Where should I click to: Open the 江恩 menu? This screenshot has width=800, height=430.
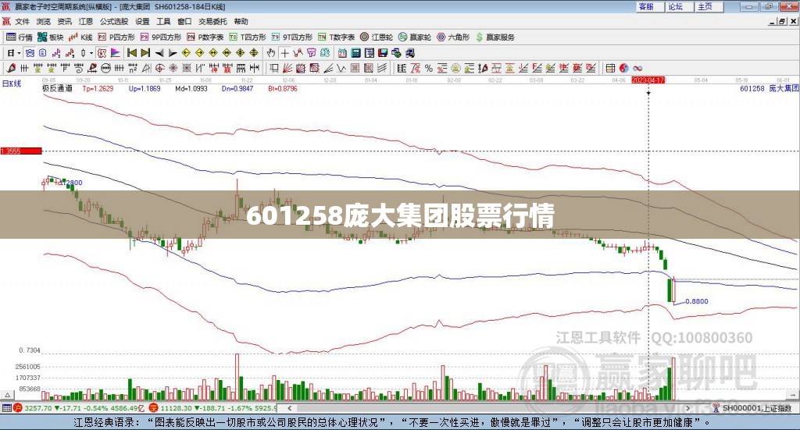(x=86, y=21)
